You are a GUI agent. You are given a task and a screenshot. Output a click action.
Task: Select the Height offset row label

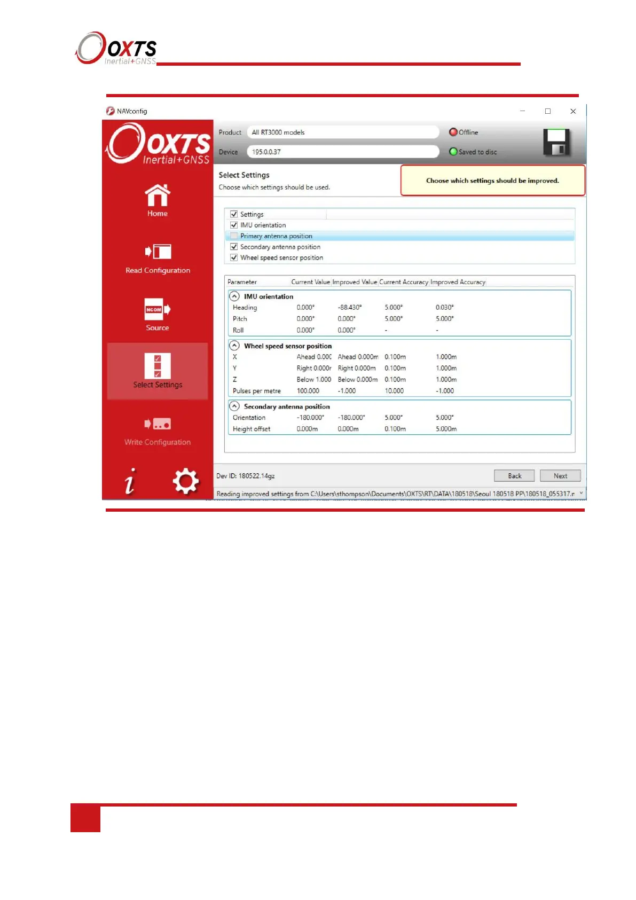[252, 429]
